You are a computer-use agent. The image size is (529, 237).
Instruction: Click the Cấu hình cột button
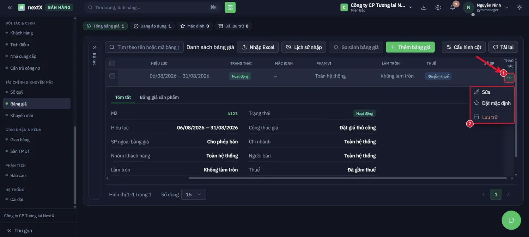point(464,47)
